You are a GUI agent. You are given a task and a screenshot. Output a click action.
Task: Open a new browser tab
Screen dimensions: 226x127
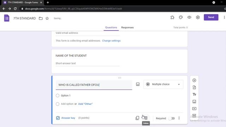coord(48,2)
